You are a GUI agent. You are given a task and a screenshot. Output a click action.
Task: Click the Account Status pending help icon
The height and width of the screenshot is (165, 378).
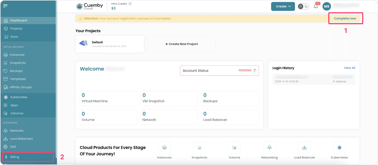[255, 71]
